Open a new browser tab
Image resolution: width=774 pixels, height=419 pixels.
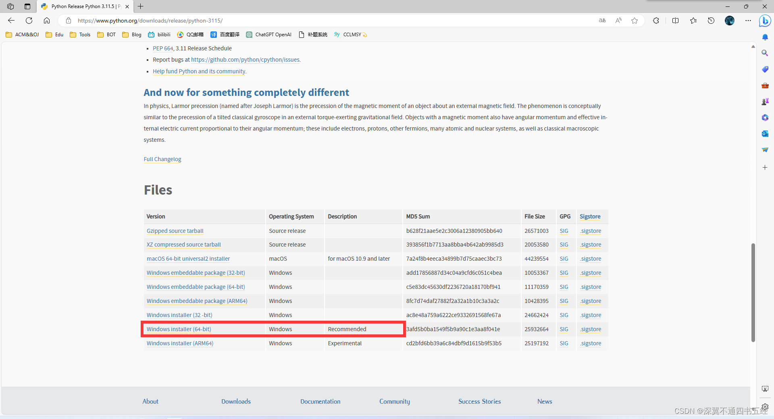140,6
